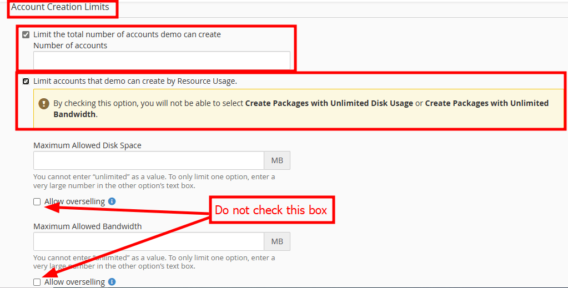
Task: Click the MB unit beside Disk Space field
Action: tap(277, 160)
